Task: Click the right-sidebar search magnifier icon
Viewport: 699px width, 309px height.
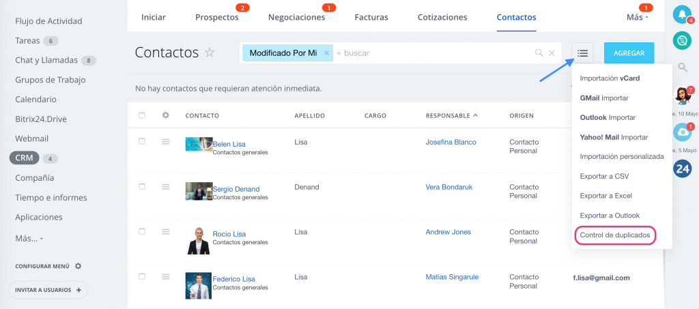Action: point(683,68)
